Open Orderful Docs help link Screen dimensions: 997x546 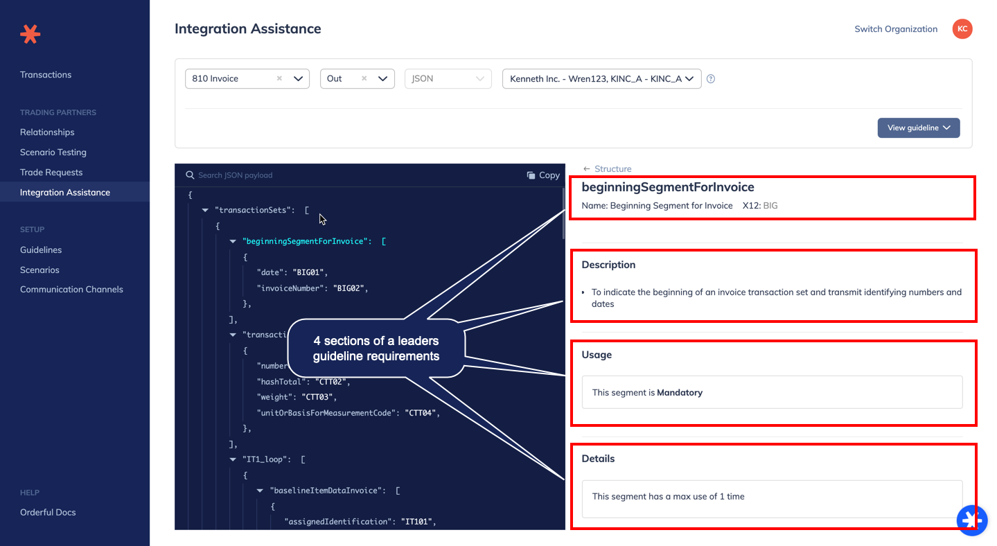click(48, 513)
